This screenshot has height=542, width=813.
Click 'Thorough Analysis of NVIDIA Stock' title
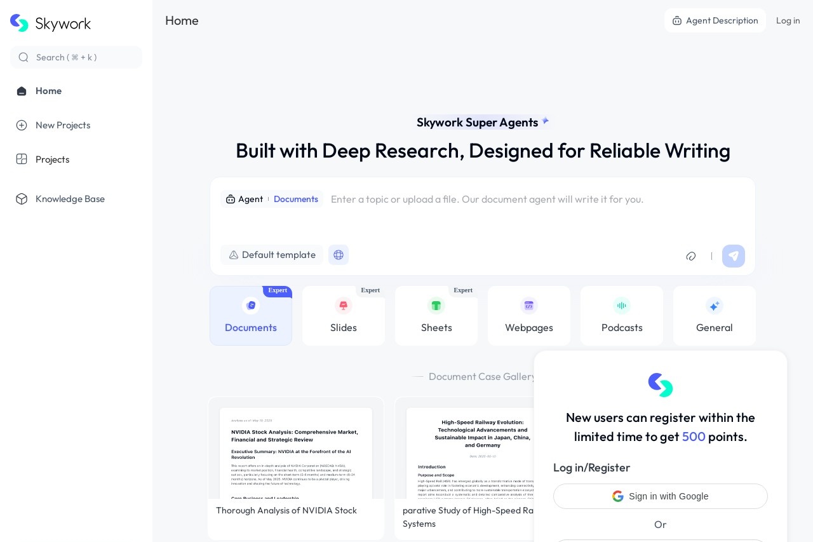[286, 510]
